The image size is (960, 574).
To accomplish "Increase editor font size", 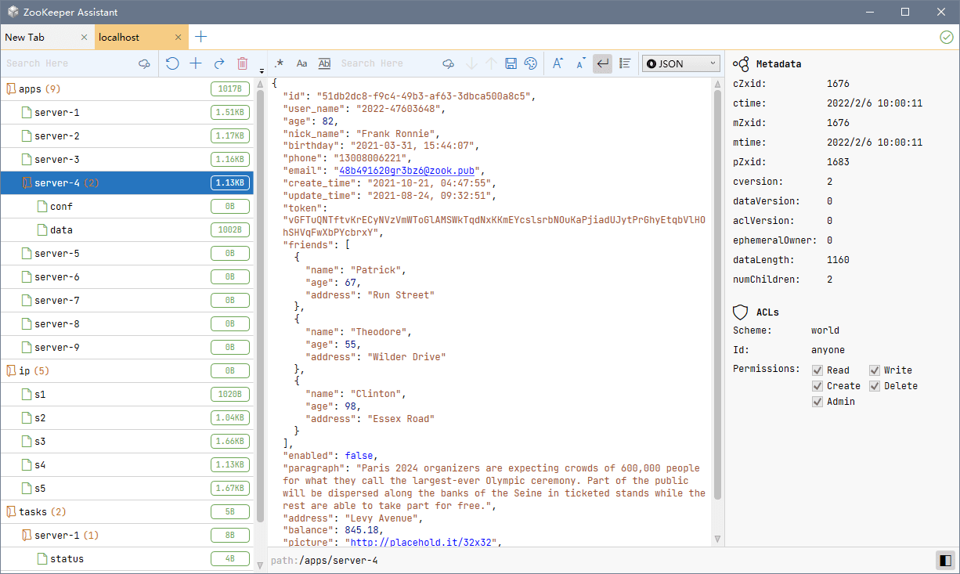I will (x=558, y=63).
